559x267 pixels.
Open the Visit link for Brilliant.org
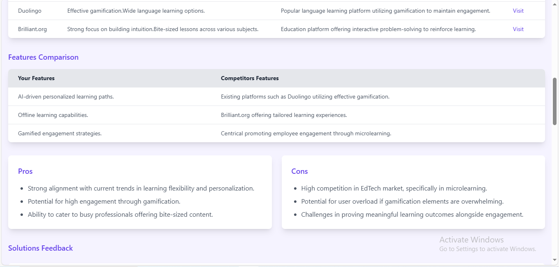click(518, 29)
